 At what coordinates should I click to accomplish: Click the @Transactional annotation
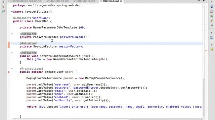tap(31, 69)
